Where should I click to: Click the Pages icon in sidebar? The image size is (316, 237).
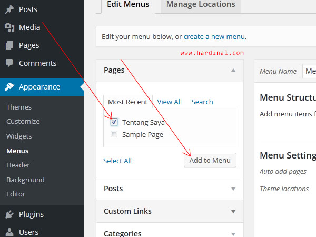[9, 45]
